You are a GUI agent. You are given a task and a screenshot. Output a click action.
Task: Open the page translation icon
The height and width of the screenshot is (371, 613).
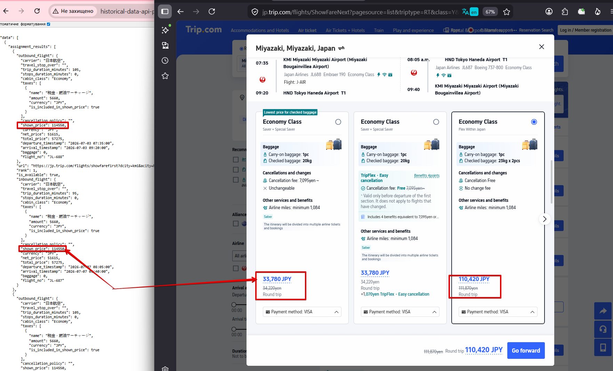click(470, 12)
